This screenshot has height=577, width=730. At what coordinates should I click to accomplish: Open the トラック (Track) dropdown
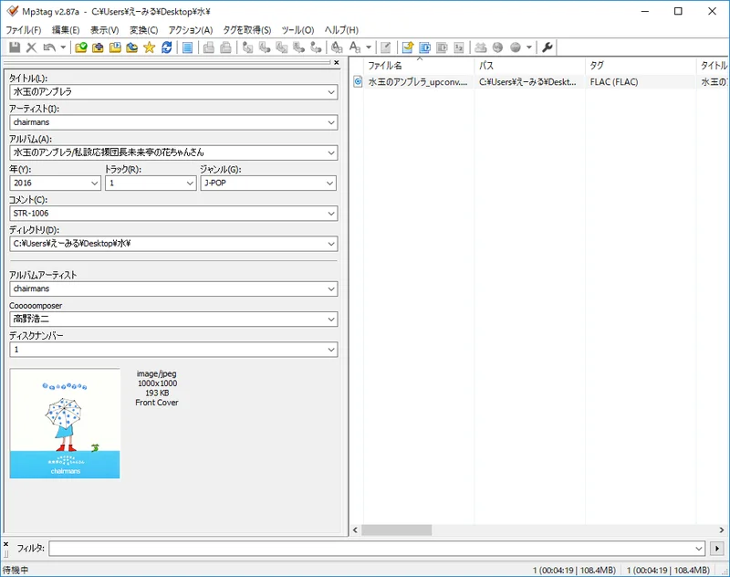190,184
